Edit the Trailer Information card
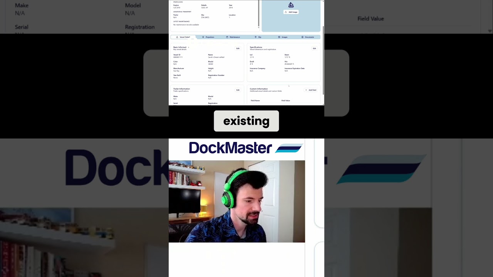Viewport: 493px width, 277px height. (x=238, y=90)
